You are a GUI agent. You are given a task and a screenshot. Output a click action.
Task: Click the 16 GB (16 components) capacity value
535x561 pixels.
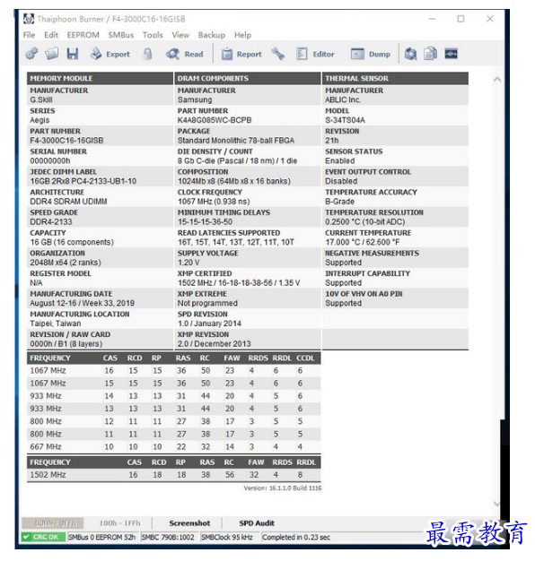click(72, 242)
